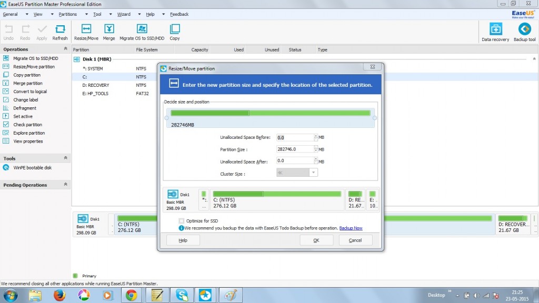Click Help button in dialog

point(183,240)
